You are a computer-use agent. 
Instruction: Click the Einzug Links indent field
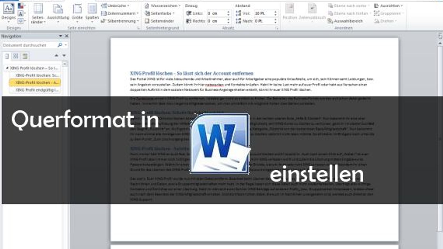coord(216,13)
